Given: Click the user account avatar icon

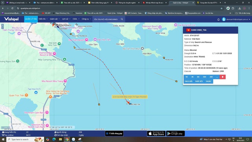Looking at the screenshot, I should (224, 19).
